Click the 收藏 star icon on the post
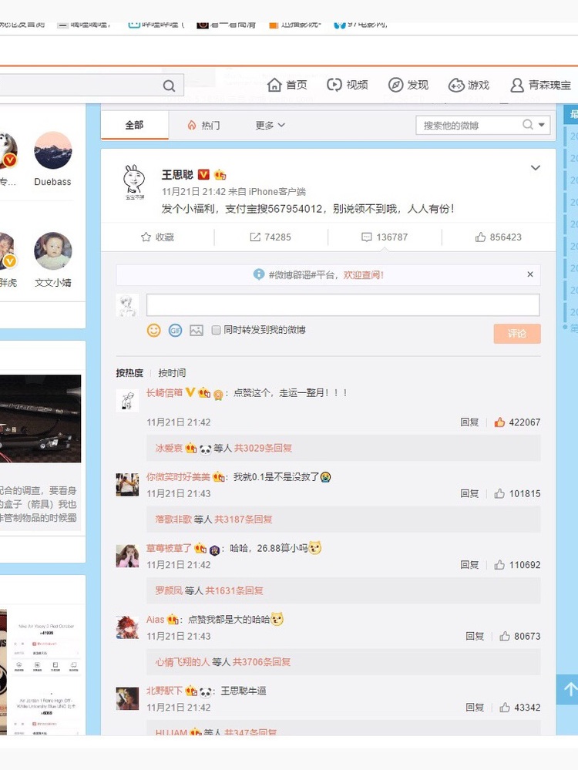 pyautogui.click(x=146, y=237)
